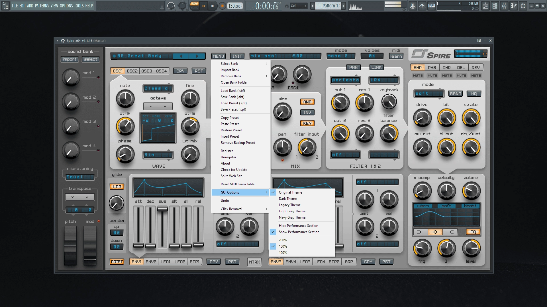Screen dimensions: 547x307
Task: Pause playback with the pause button
Action: tap(204, 6)
